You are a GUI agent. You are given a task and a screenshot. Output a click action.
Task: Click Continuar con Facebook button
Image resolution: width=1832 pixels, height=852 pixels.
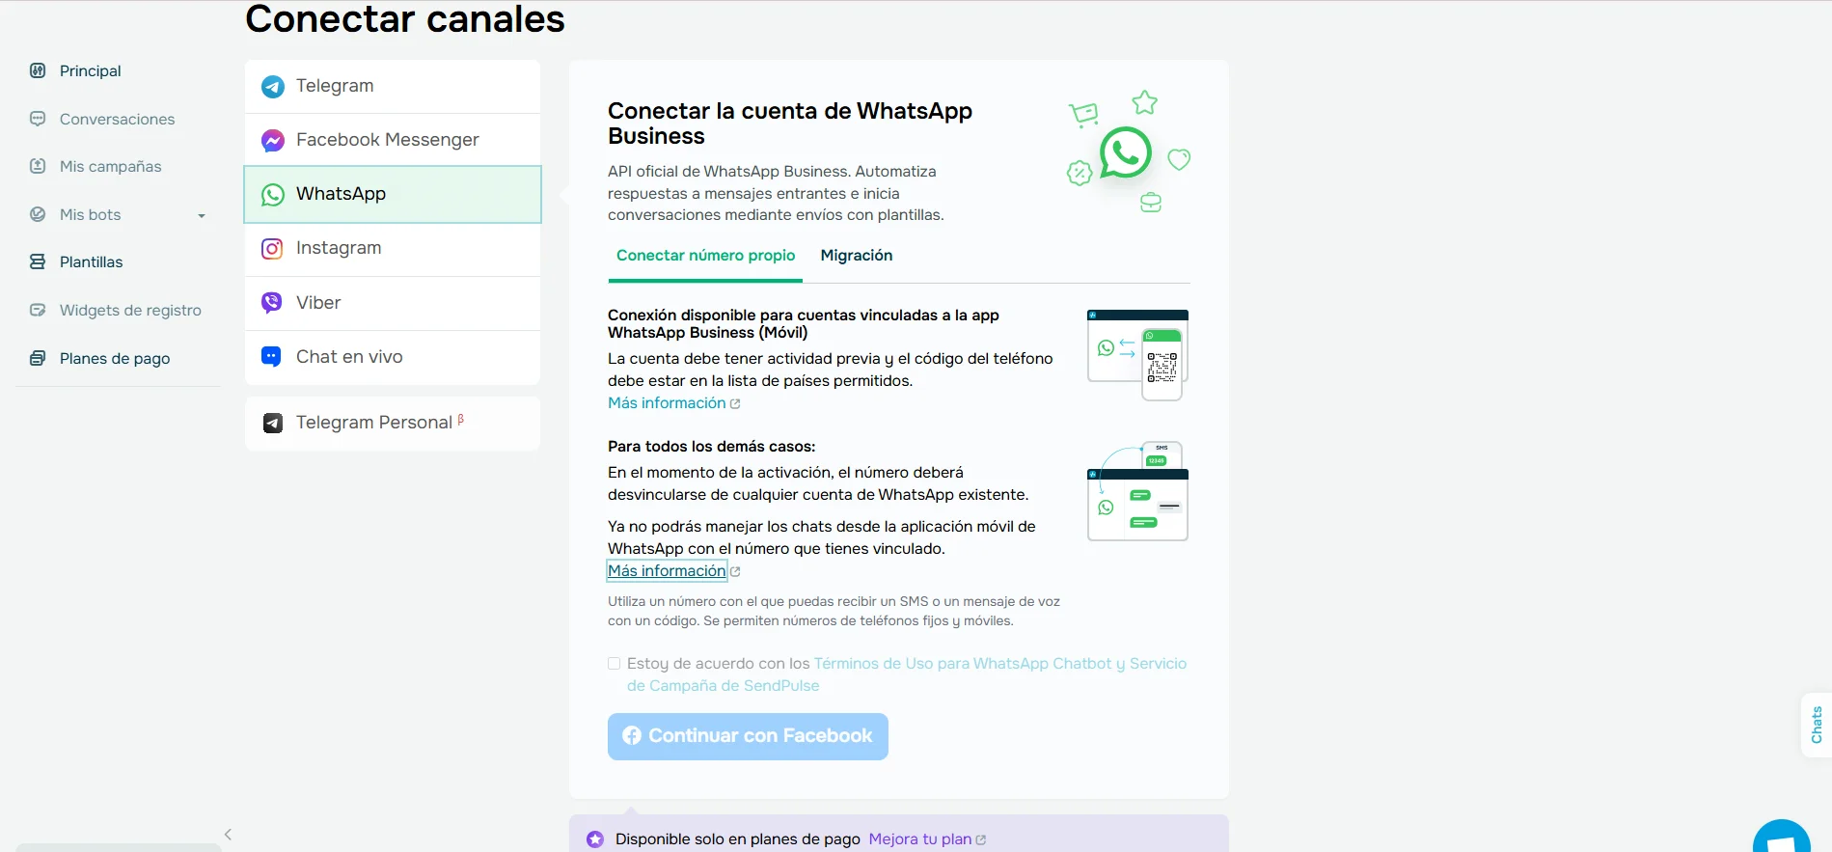point(748,736)
